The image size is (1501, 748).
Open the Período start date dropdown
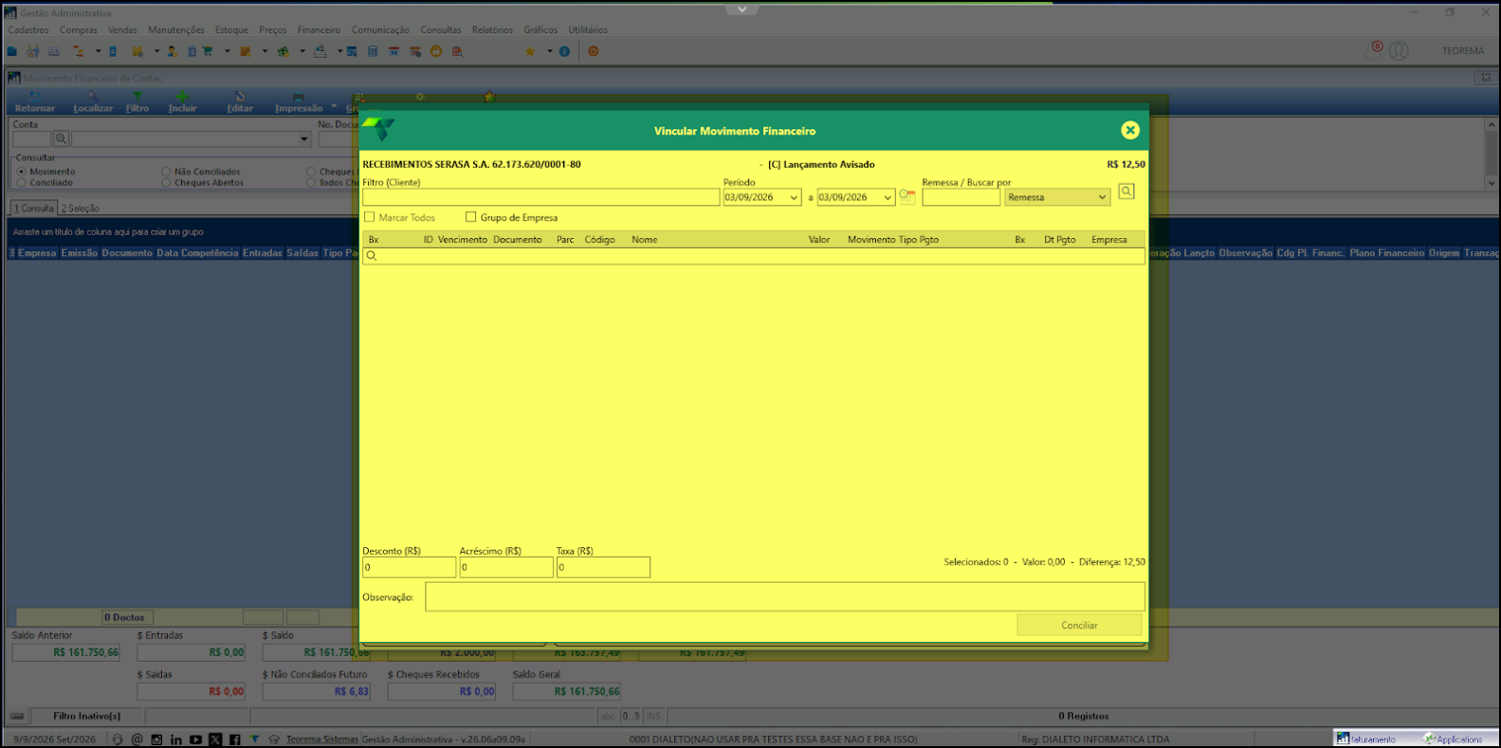[794, 197]
